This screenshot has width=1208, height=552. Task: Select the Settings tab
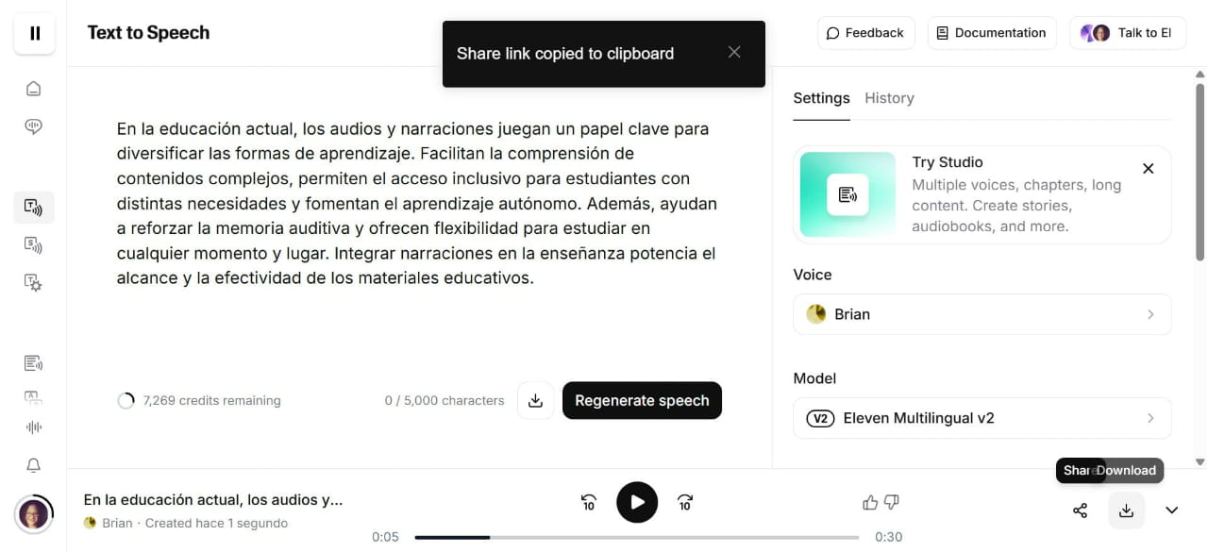821,98
